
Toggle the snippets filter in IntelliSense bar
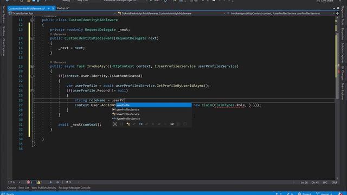click(185, 124)
